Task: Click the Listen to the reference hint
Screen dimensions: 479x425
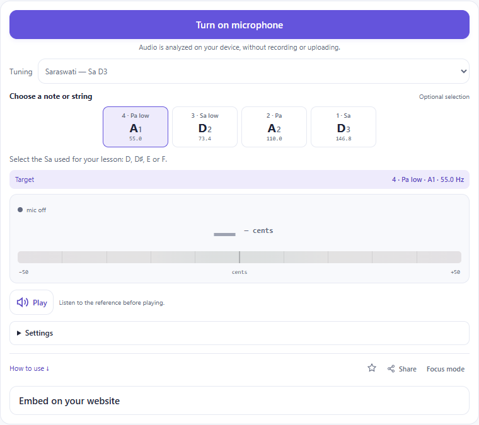Action: (x=112, y=303)
